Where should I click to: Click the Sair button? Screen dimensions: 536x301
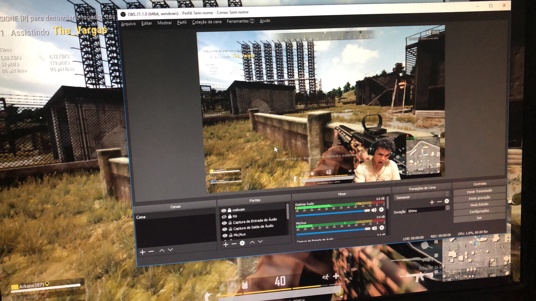479,218
